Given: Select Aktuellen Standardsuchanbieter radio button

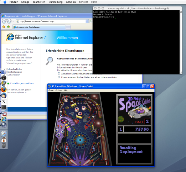Looking at the screenshot, I should (x=59, y=74).
